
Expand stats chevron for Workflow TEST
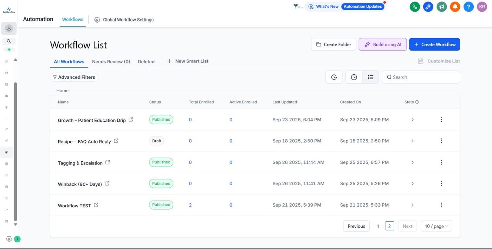[x=413, y=205]
